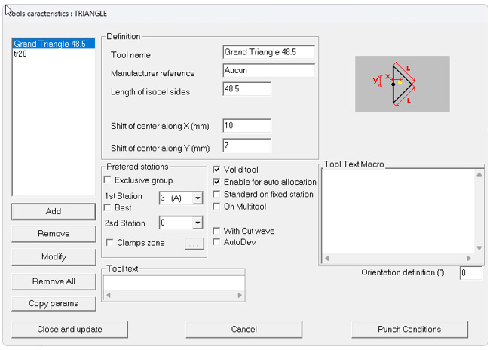493x350 pixels.
Task: Click Tool Text Macro right scroll arrow
Action: pos(469,259)
